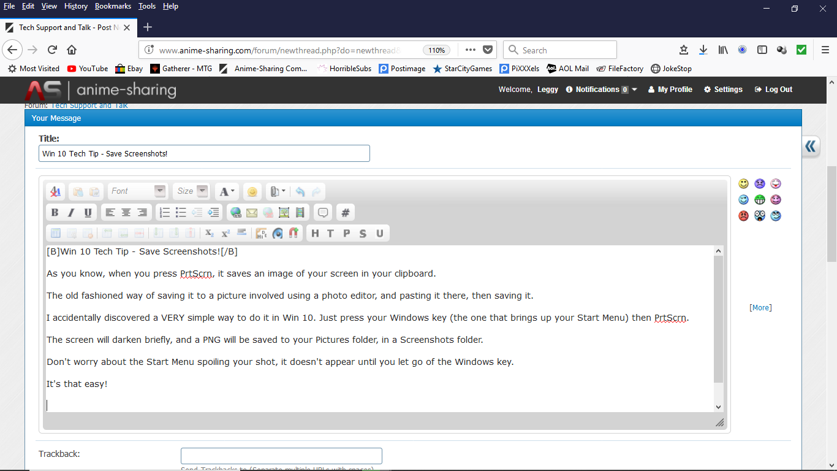Screen dimensions: 837x471
Task: Wrap selection in code hash icon
Action: [346, 213]
